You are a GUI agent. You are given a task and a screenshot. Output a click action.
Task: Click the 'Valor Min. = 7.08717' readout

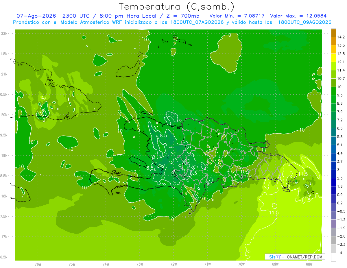click(237, 16)
